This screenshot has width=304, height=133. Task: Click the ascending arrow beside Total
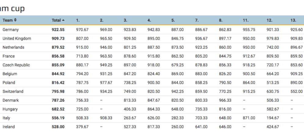[63, 20]
